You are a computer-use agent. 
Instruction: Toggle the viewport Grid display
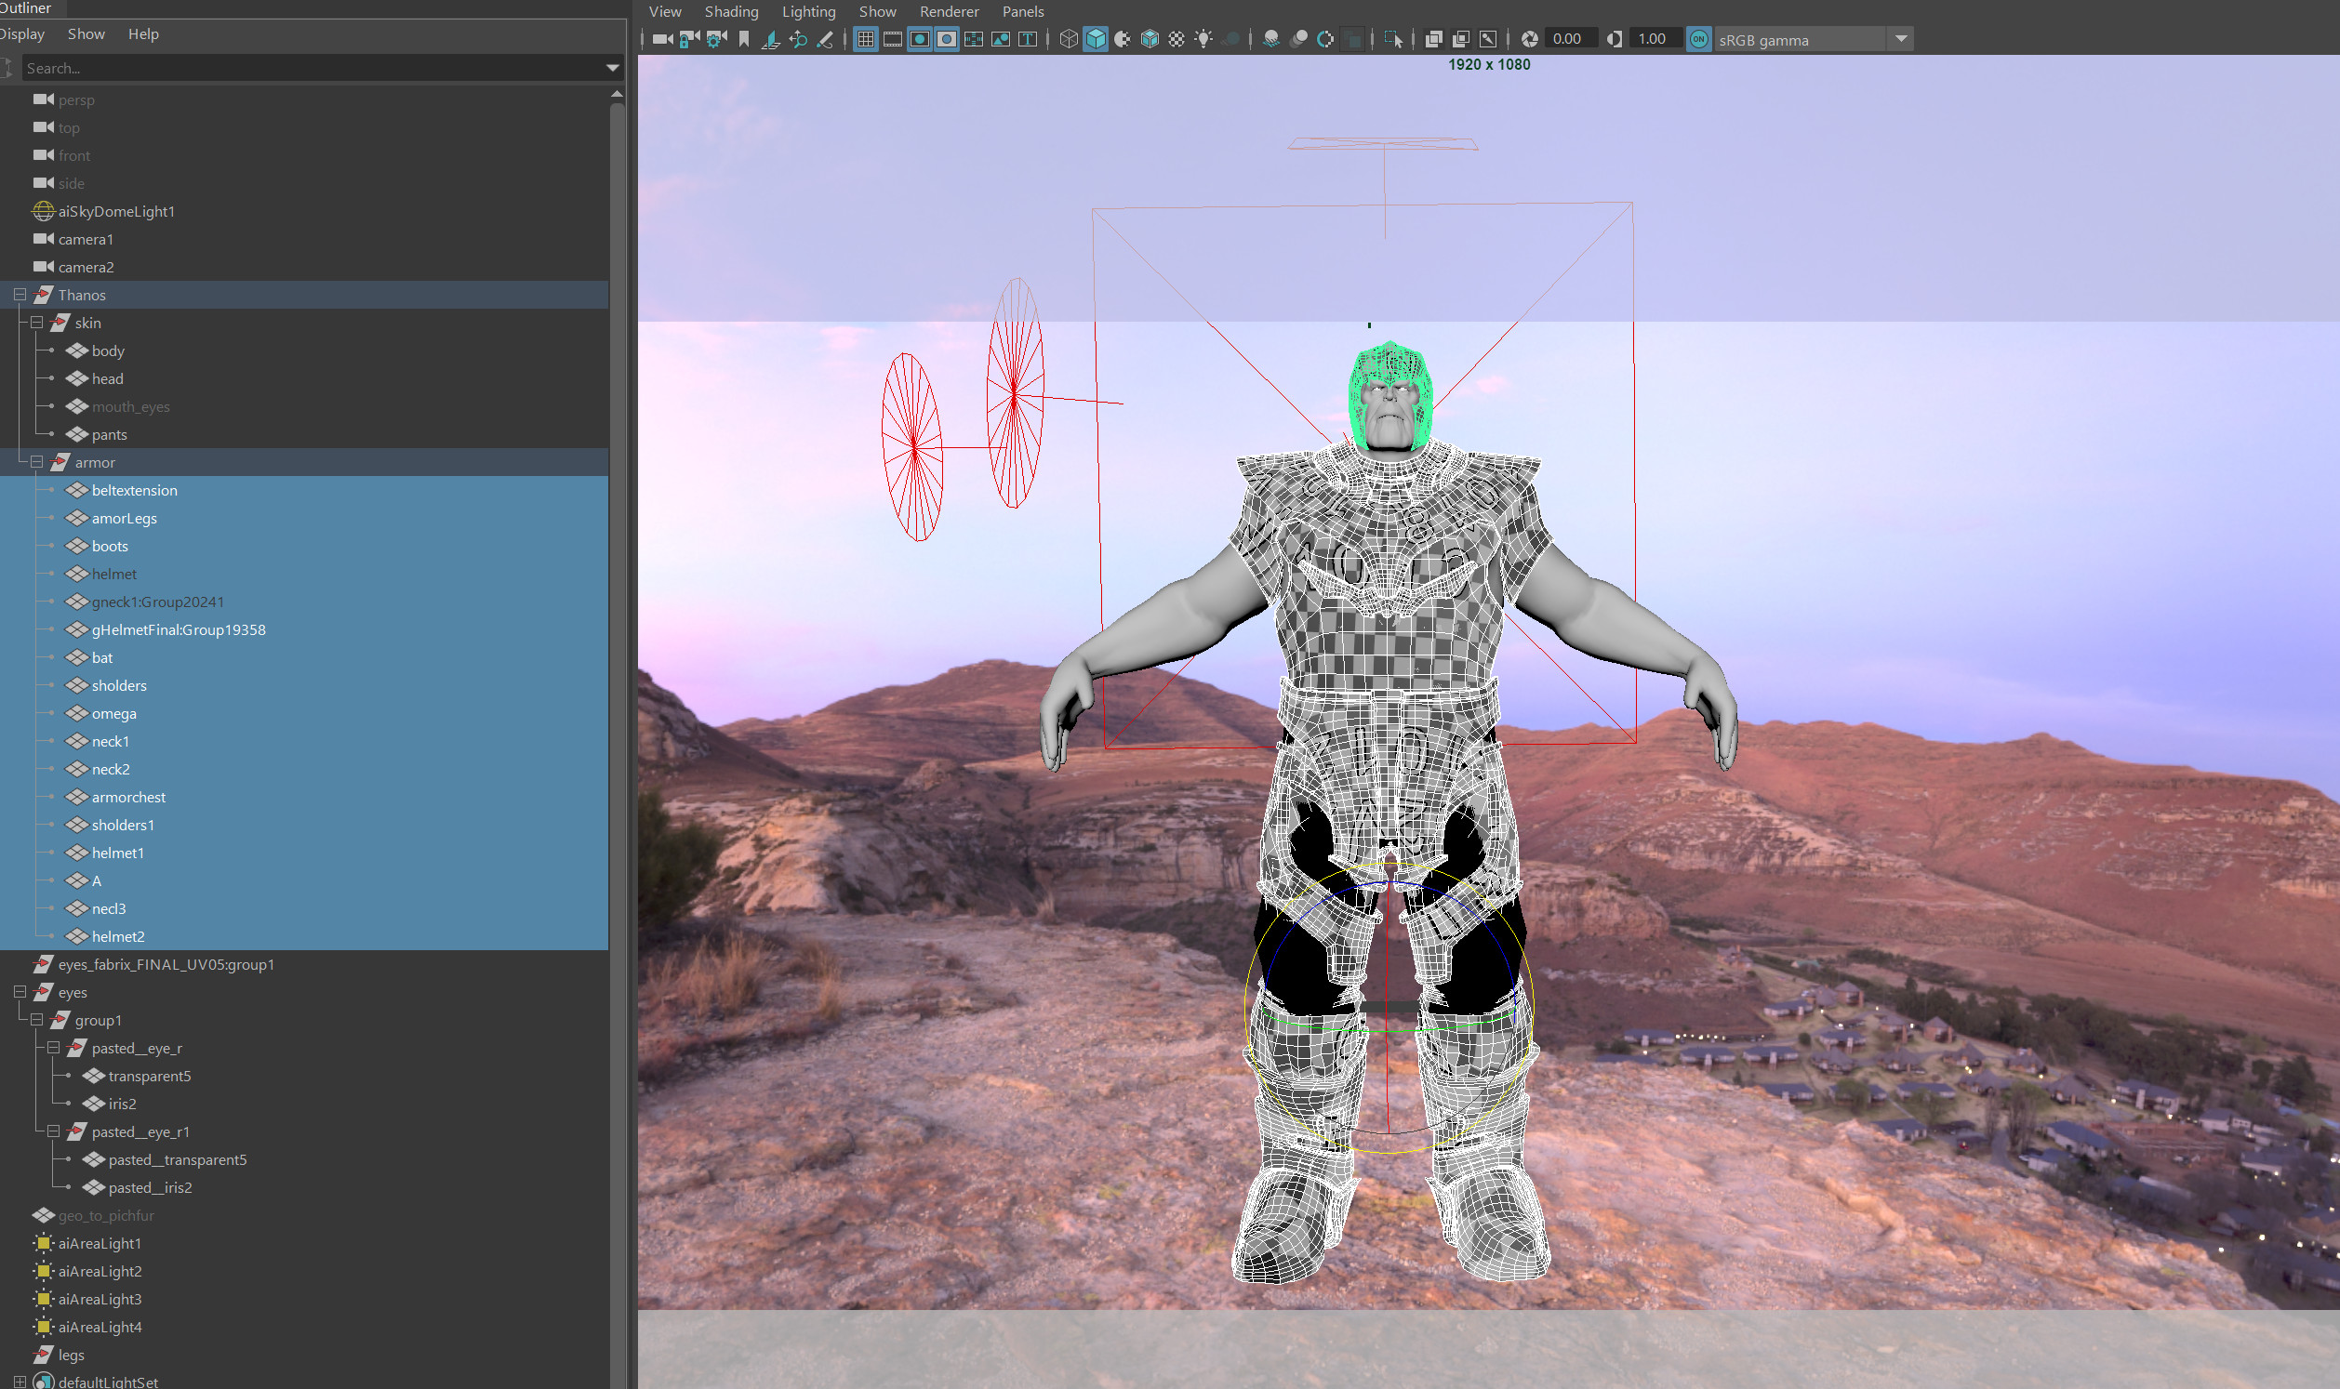[866, 39]
